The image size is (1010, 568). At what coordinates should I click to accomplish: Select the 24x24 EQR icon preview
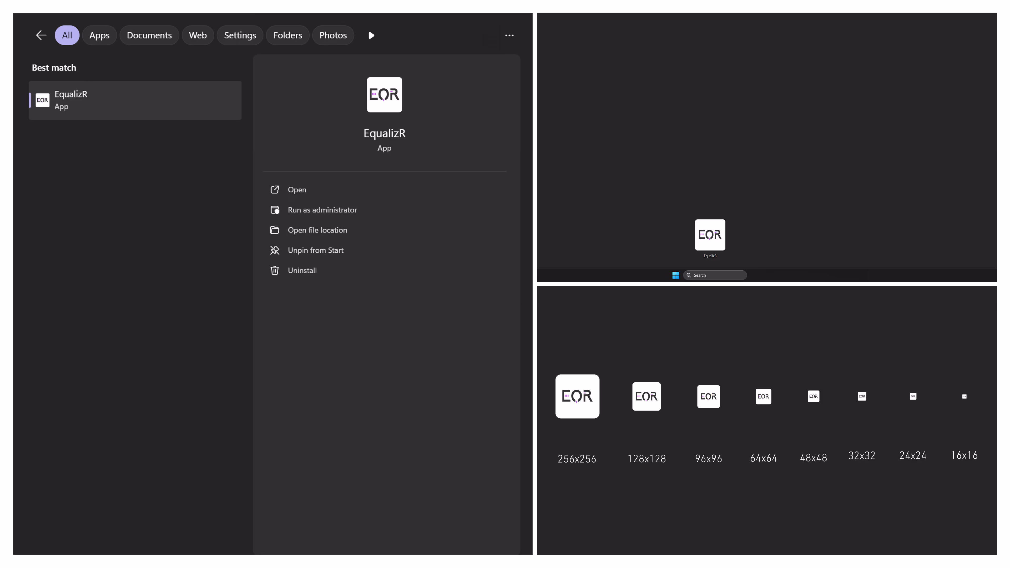pos(913,396)
